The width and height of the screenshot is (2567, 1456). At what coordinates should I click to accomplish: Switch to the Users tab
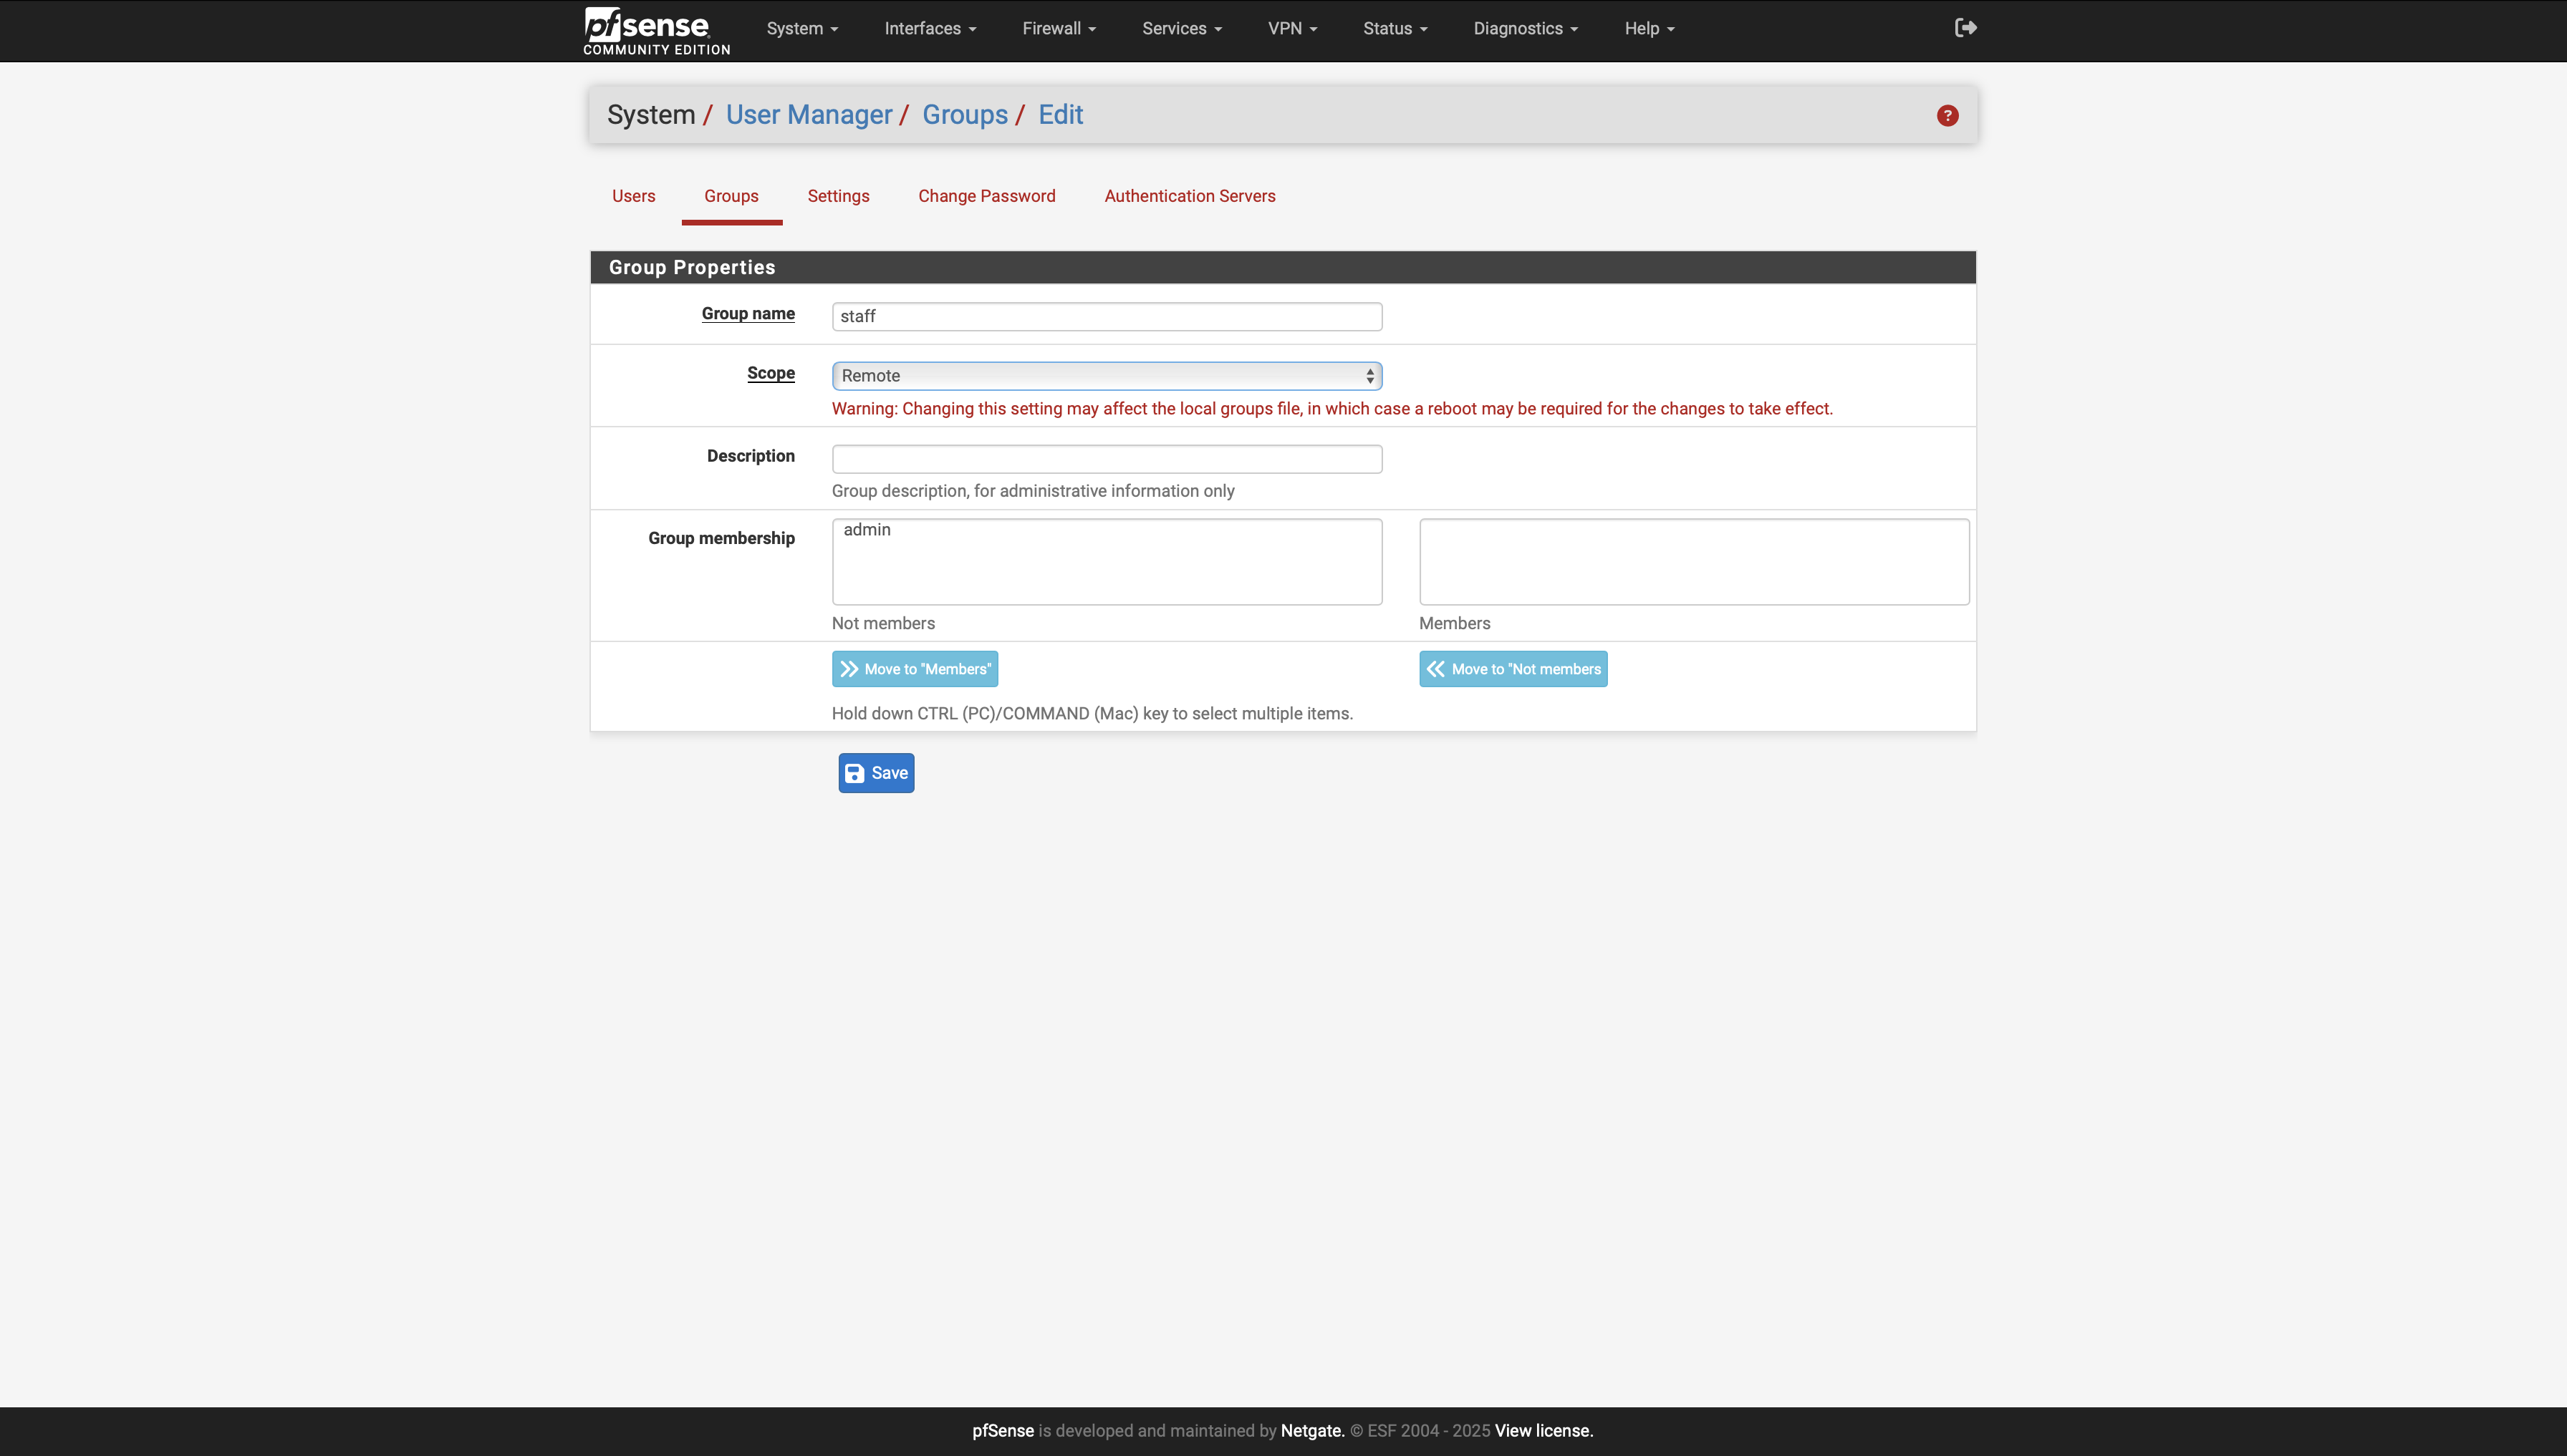coord(633,196)
